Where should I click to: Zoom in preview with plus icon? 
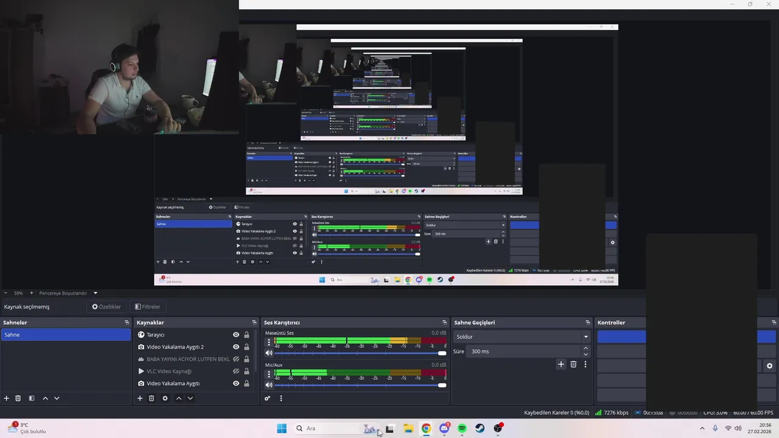point(32,293)
